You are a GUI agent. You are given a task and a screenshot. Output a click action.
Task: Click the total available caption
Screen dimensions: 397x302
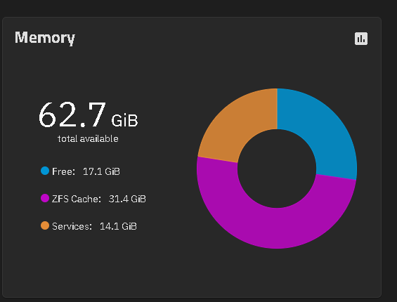pyautogui.click(x=88, y=139)
